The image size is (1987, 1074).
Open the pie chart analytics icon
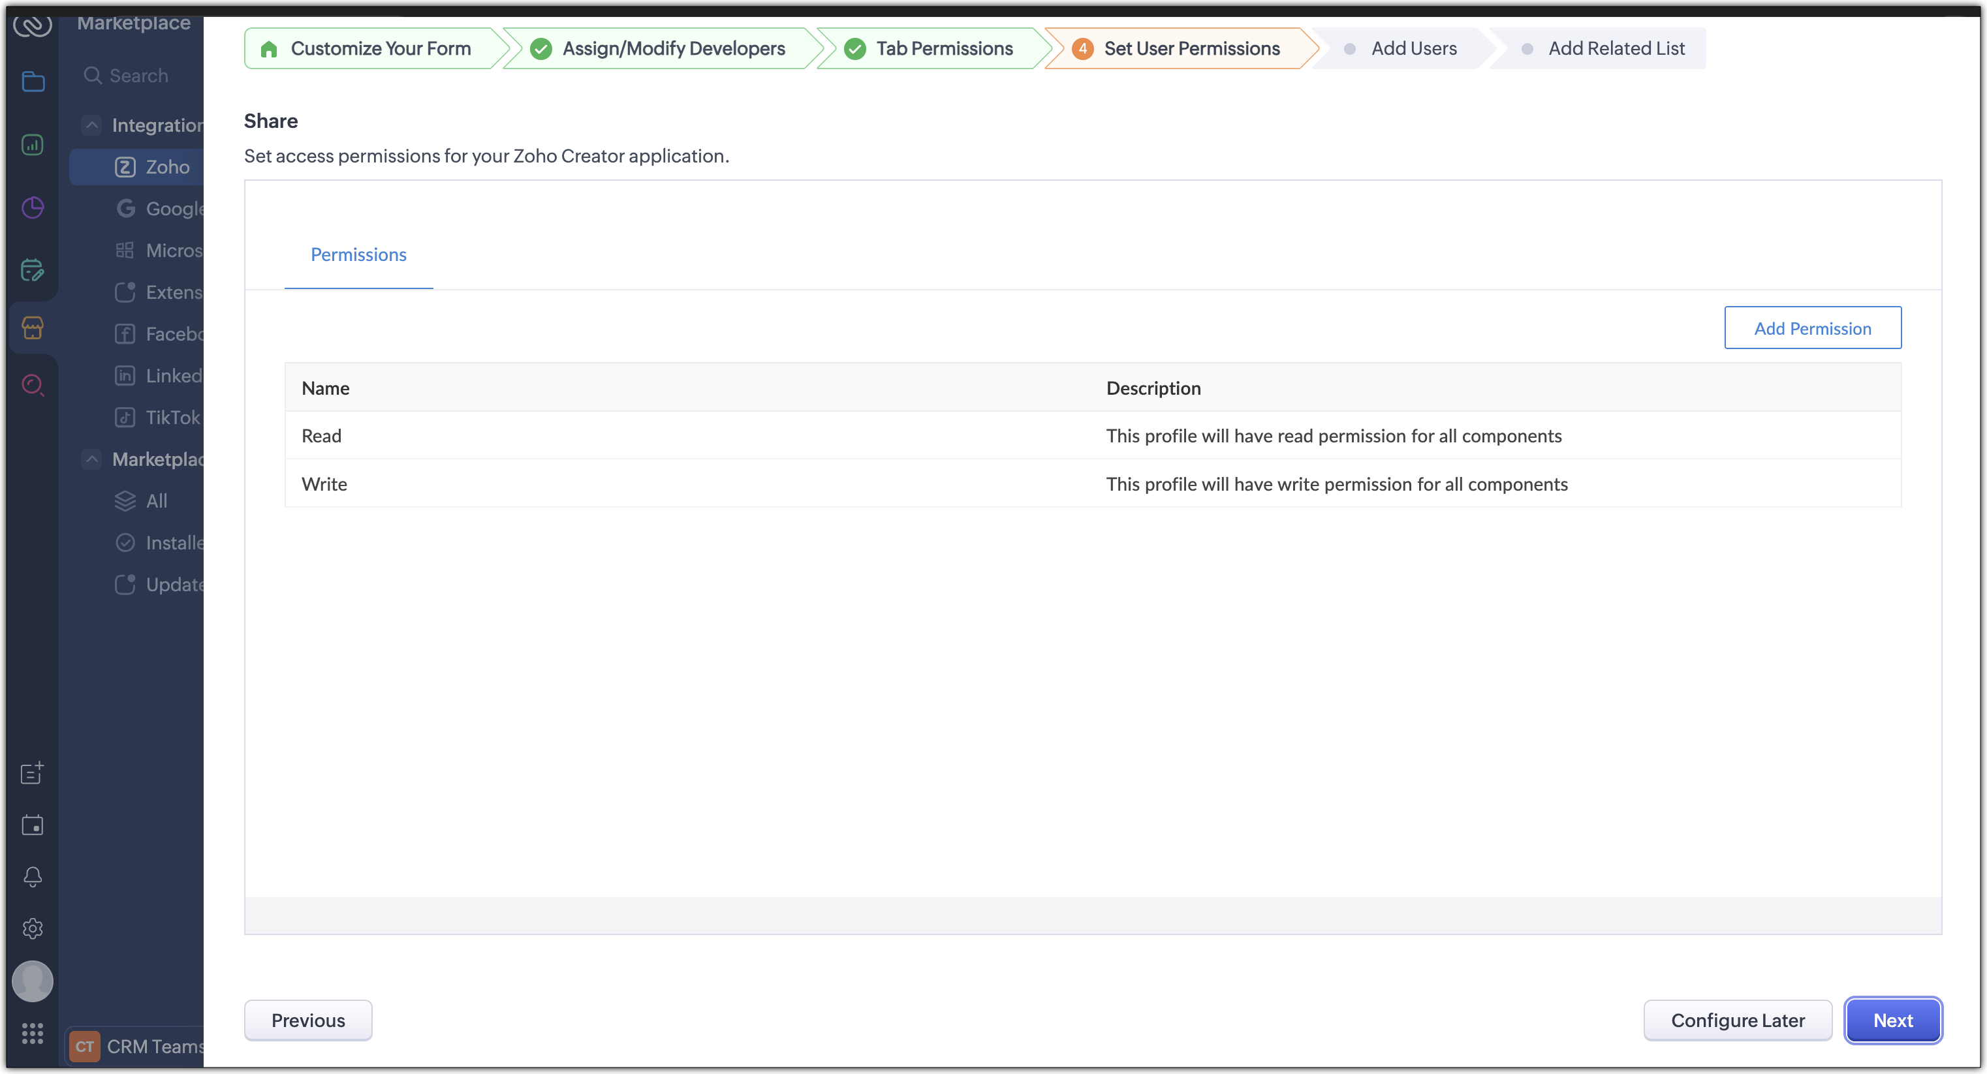[x=33, y=207]
